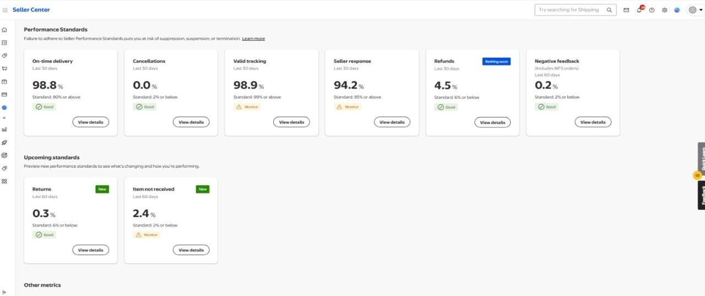Go to the Home icon in sidebar
The height and width of the screenshot is (296, 705).
coord(4,30)
